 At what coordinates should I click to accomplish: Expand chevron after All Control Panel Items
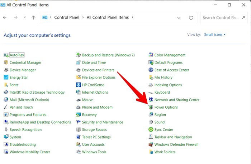click(132, 18)
